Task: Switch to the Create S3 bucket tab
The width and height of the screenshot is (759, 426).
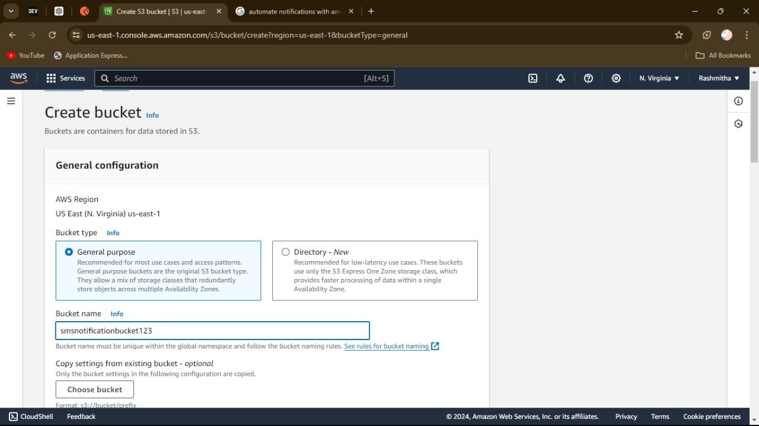Action: (x=162, y=11)
